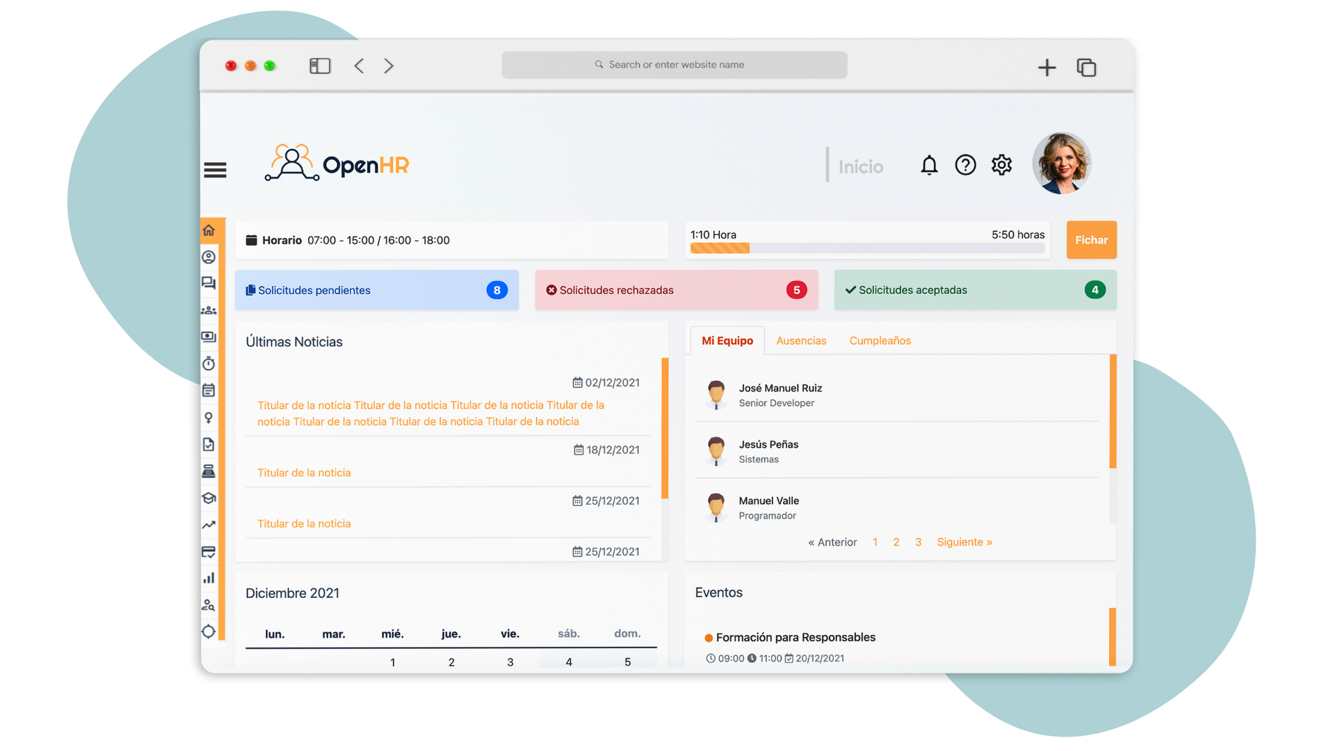1335x751 pixels.
Task: Open the Home section in the sidebar
Action: (209, 229)
